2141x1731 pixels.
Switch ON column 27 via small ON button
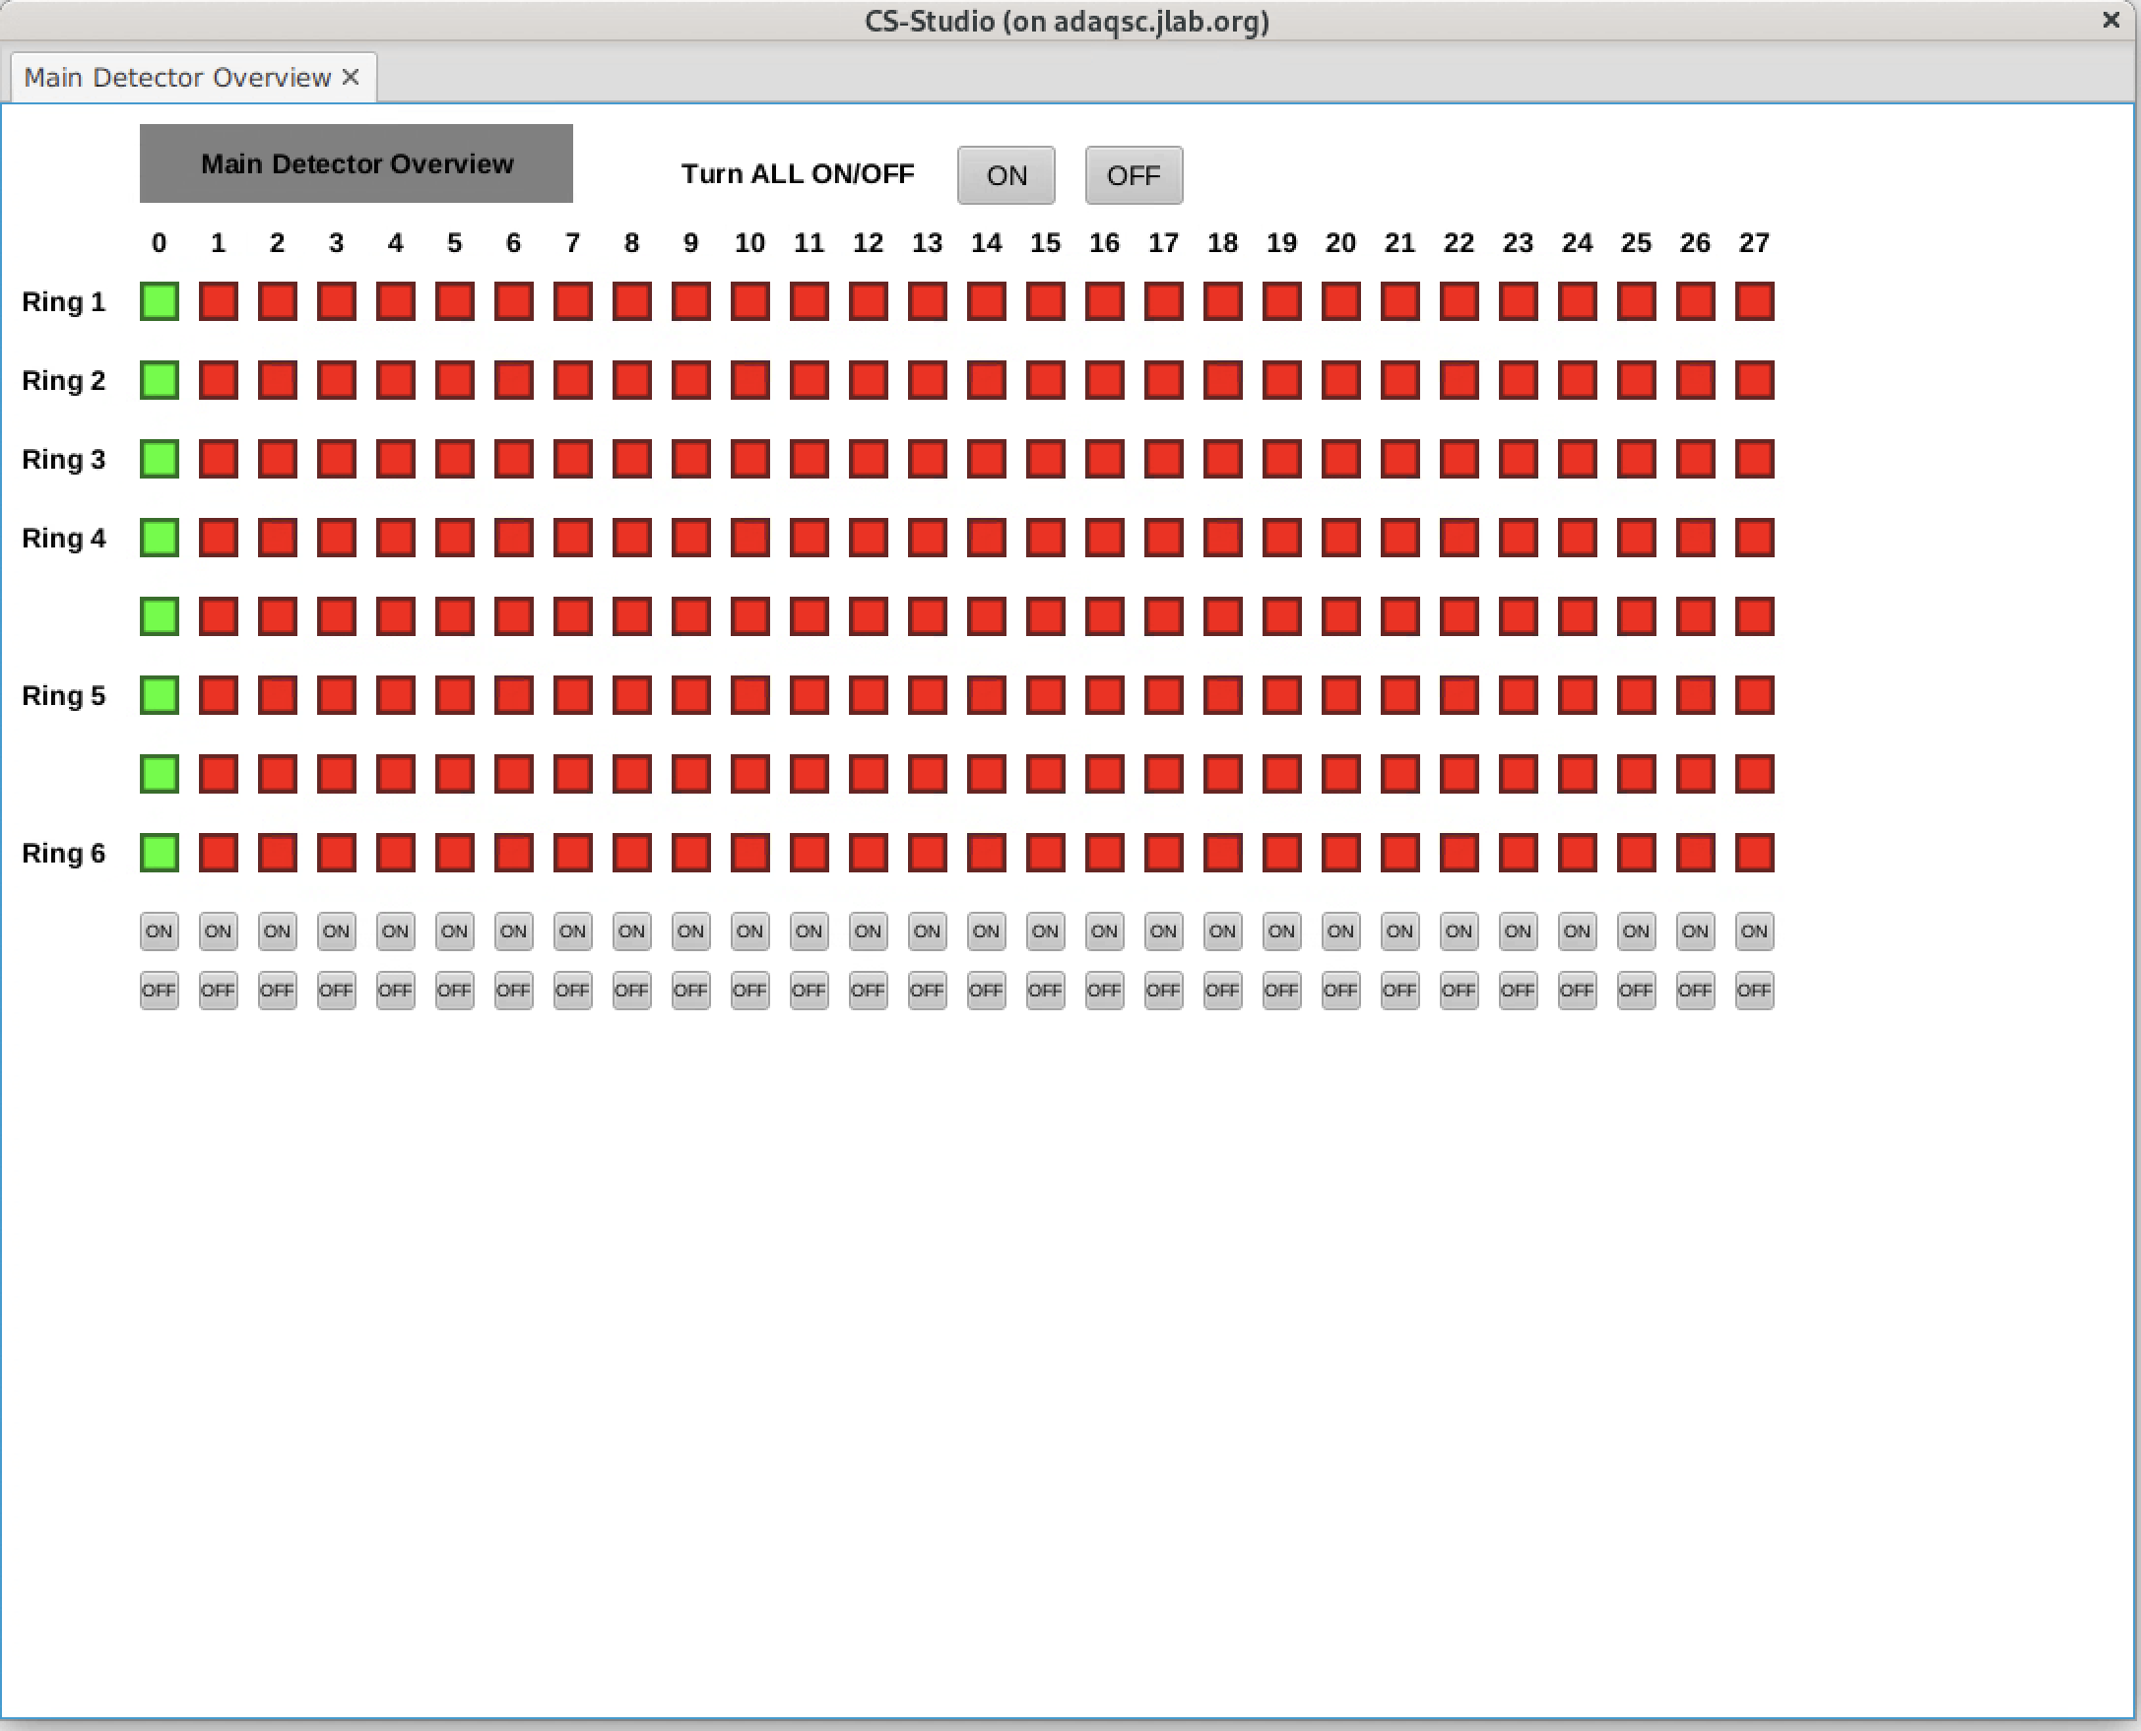coord(1754,931)
